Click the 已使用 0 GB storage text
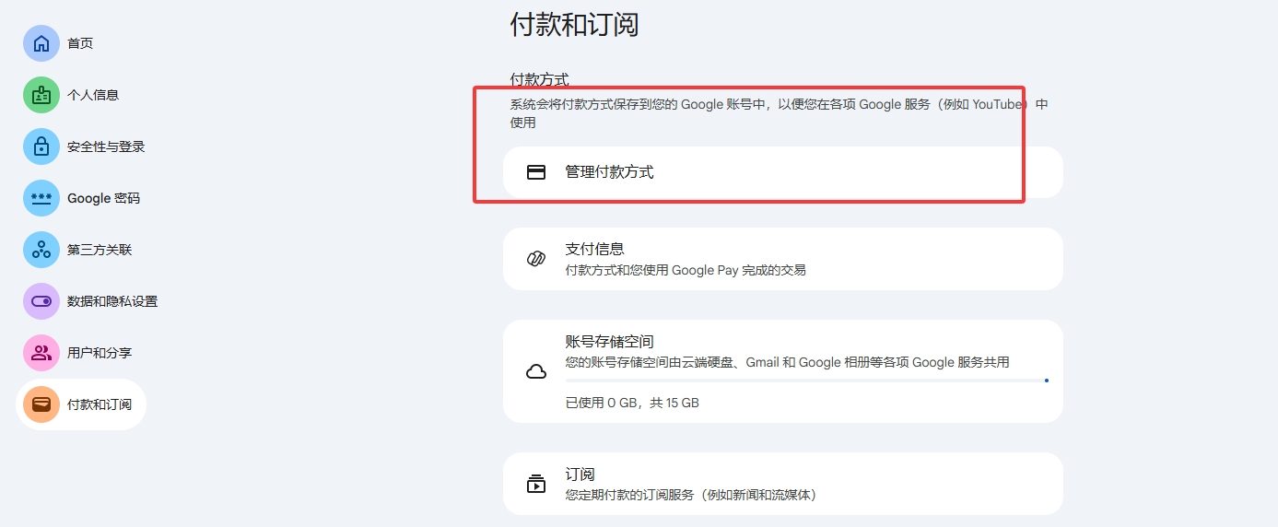The height and width of the screenshot is (527, 1278). click(x=632, y=403)
